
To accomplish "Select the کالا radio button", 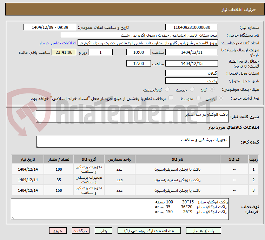I will [212, 89].
